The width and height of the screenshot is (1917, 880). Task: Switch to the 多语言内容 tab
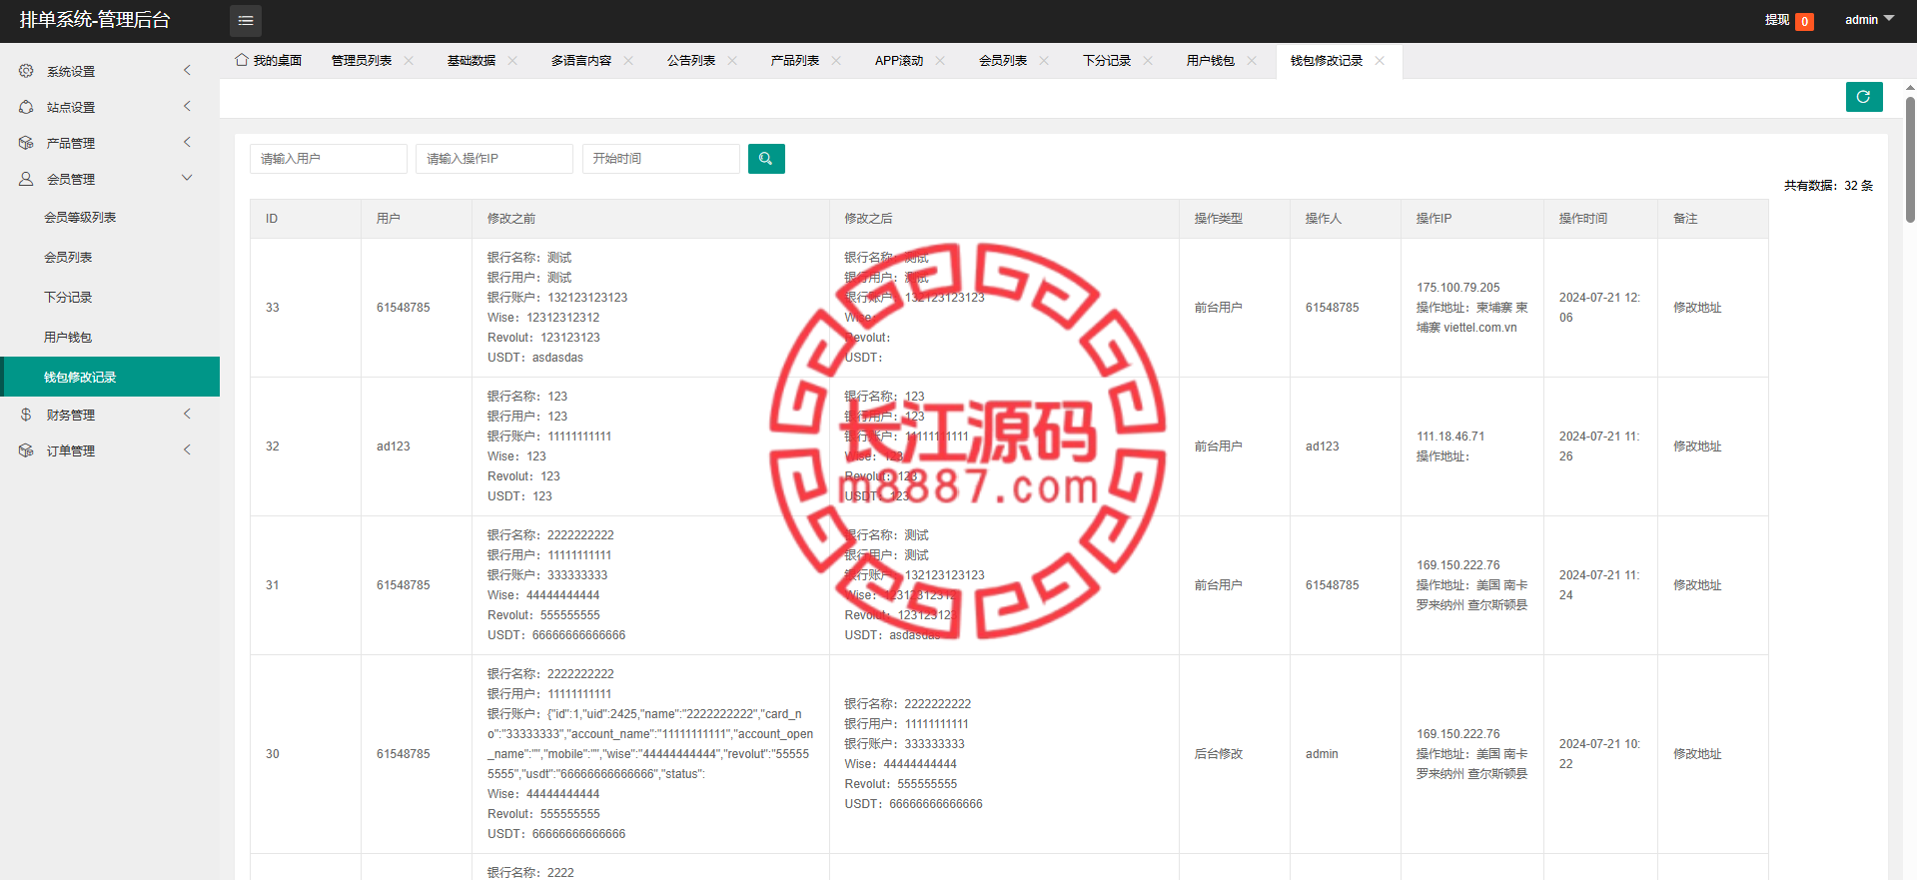pos(581,61)
